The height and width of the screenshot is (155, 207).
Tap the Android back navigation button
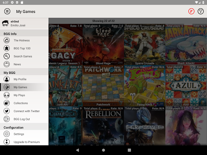[78, 150]
